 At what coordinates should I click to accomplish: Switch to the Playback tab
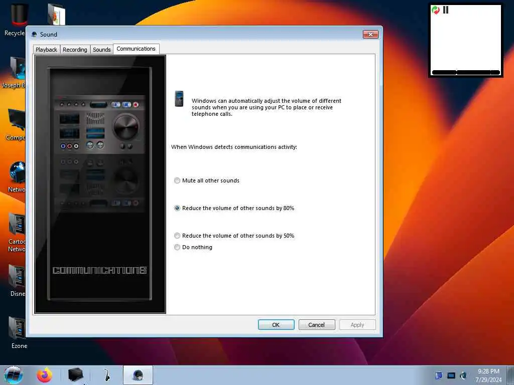pos(46,50)
